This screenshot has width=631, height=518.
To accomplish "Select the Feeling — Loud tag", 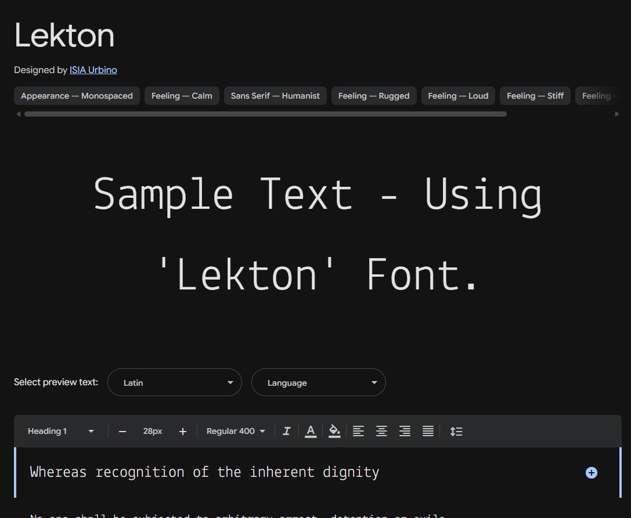I will click(x=458, y=96).
